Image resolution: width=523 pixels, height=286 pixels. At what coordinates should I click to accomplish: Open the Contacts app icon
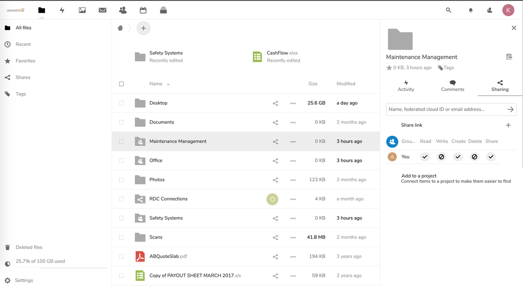tap(123, 10)
